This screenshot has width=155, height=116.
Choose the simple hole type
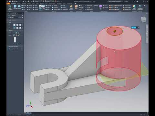point(14,25)
